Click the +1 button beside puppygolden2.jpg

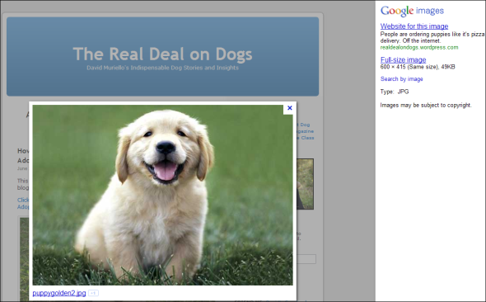click(93, 293)
